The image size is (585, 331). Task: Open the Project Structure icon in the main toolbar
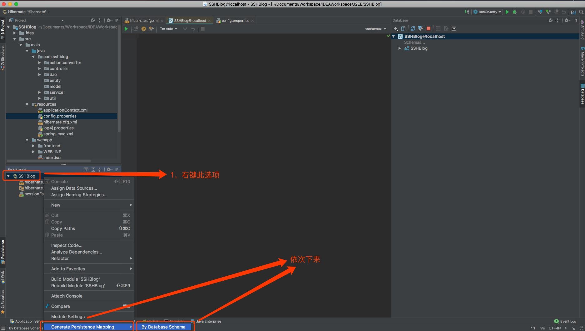tap(573, 12)
